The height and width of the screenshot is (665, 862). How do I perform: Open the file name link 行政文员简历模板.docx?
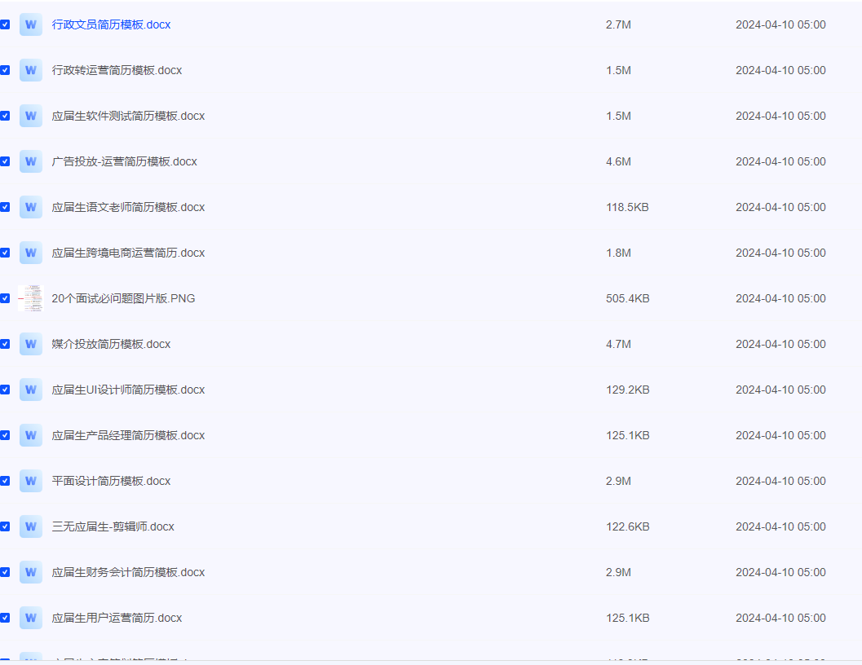pyautogui.click(x=111, y=24)
